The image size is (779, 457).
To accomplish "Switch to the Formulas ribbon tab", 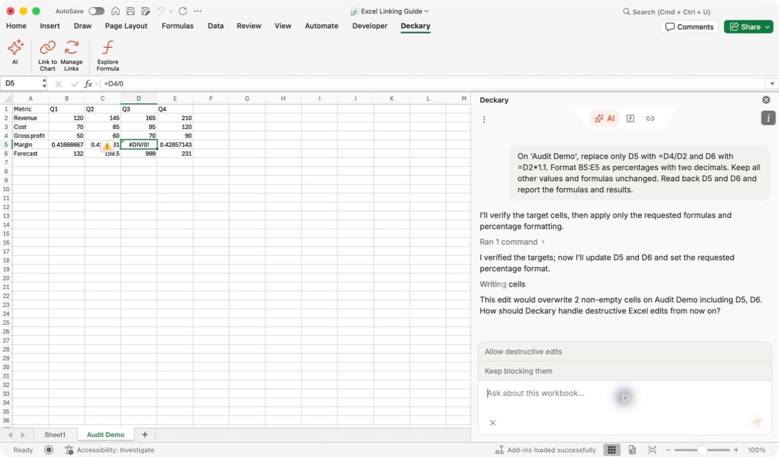I will (x=177, y=26).
